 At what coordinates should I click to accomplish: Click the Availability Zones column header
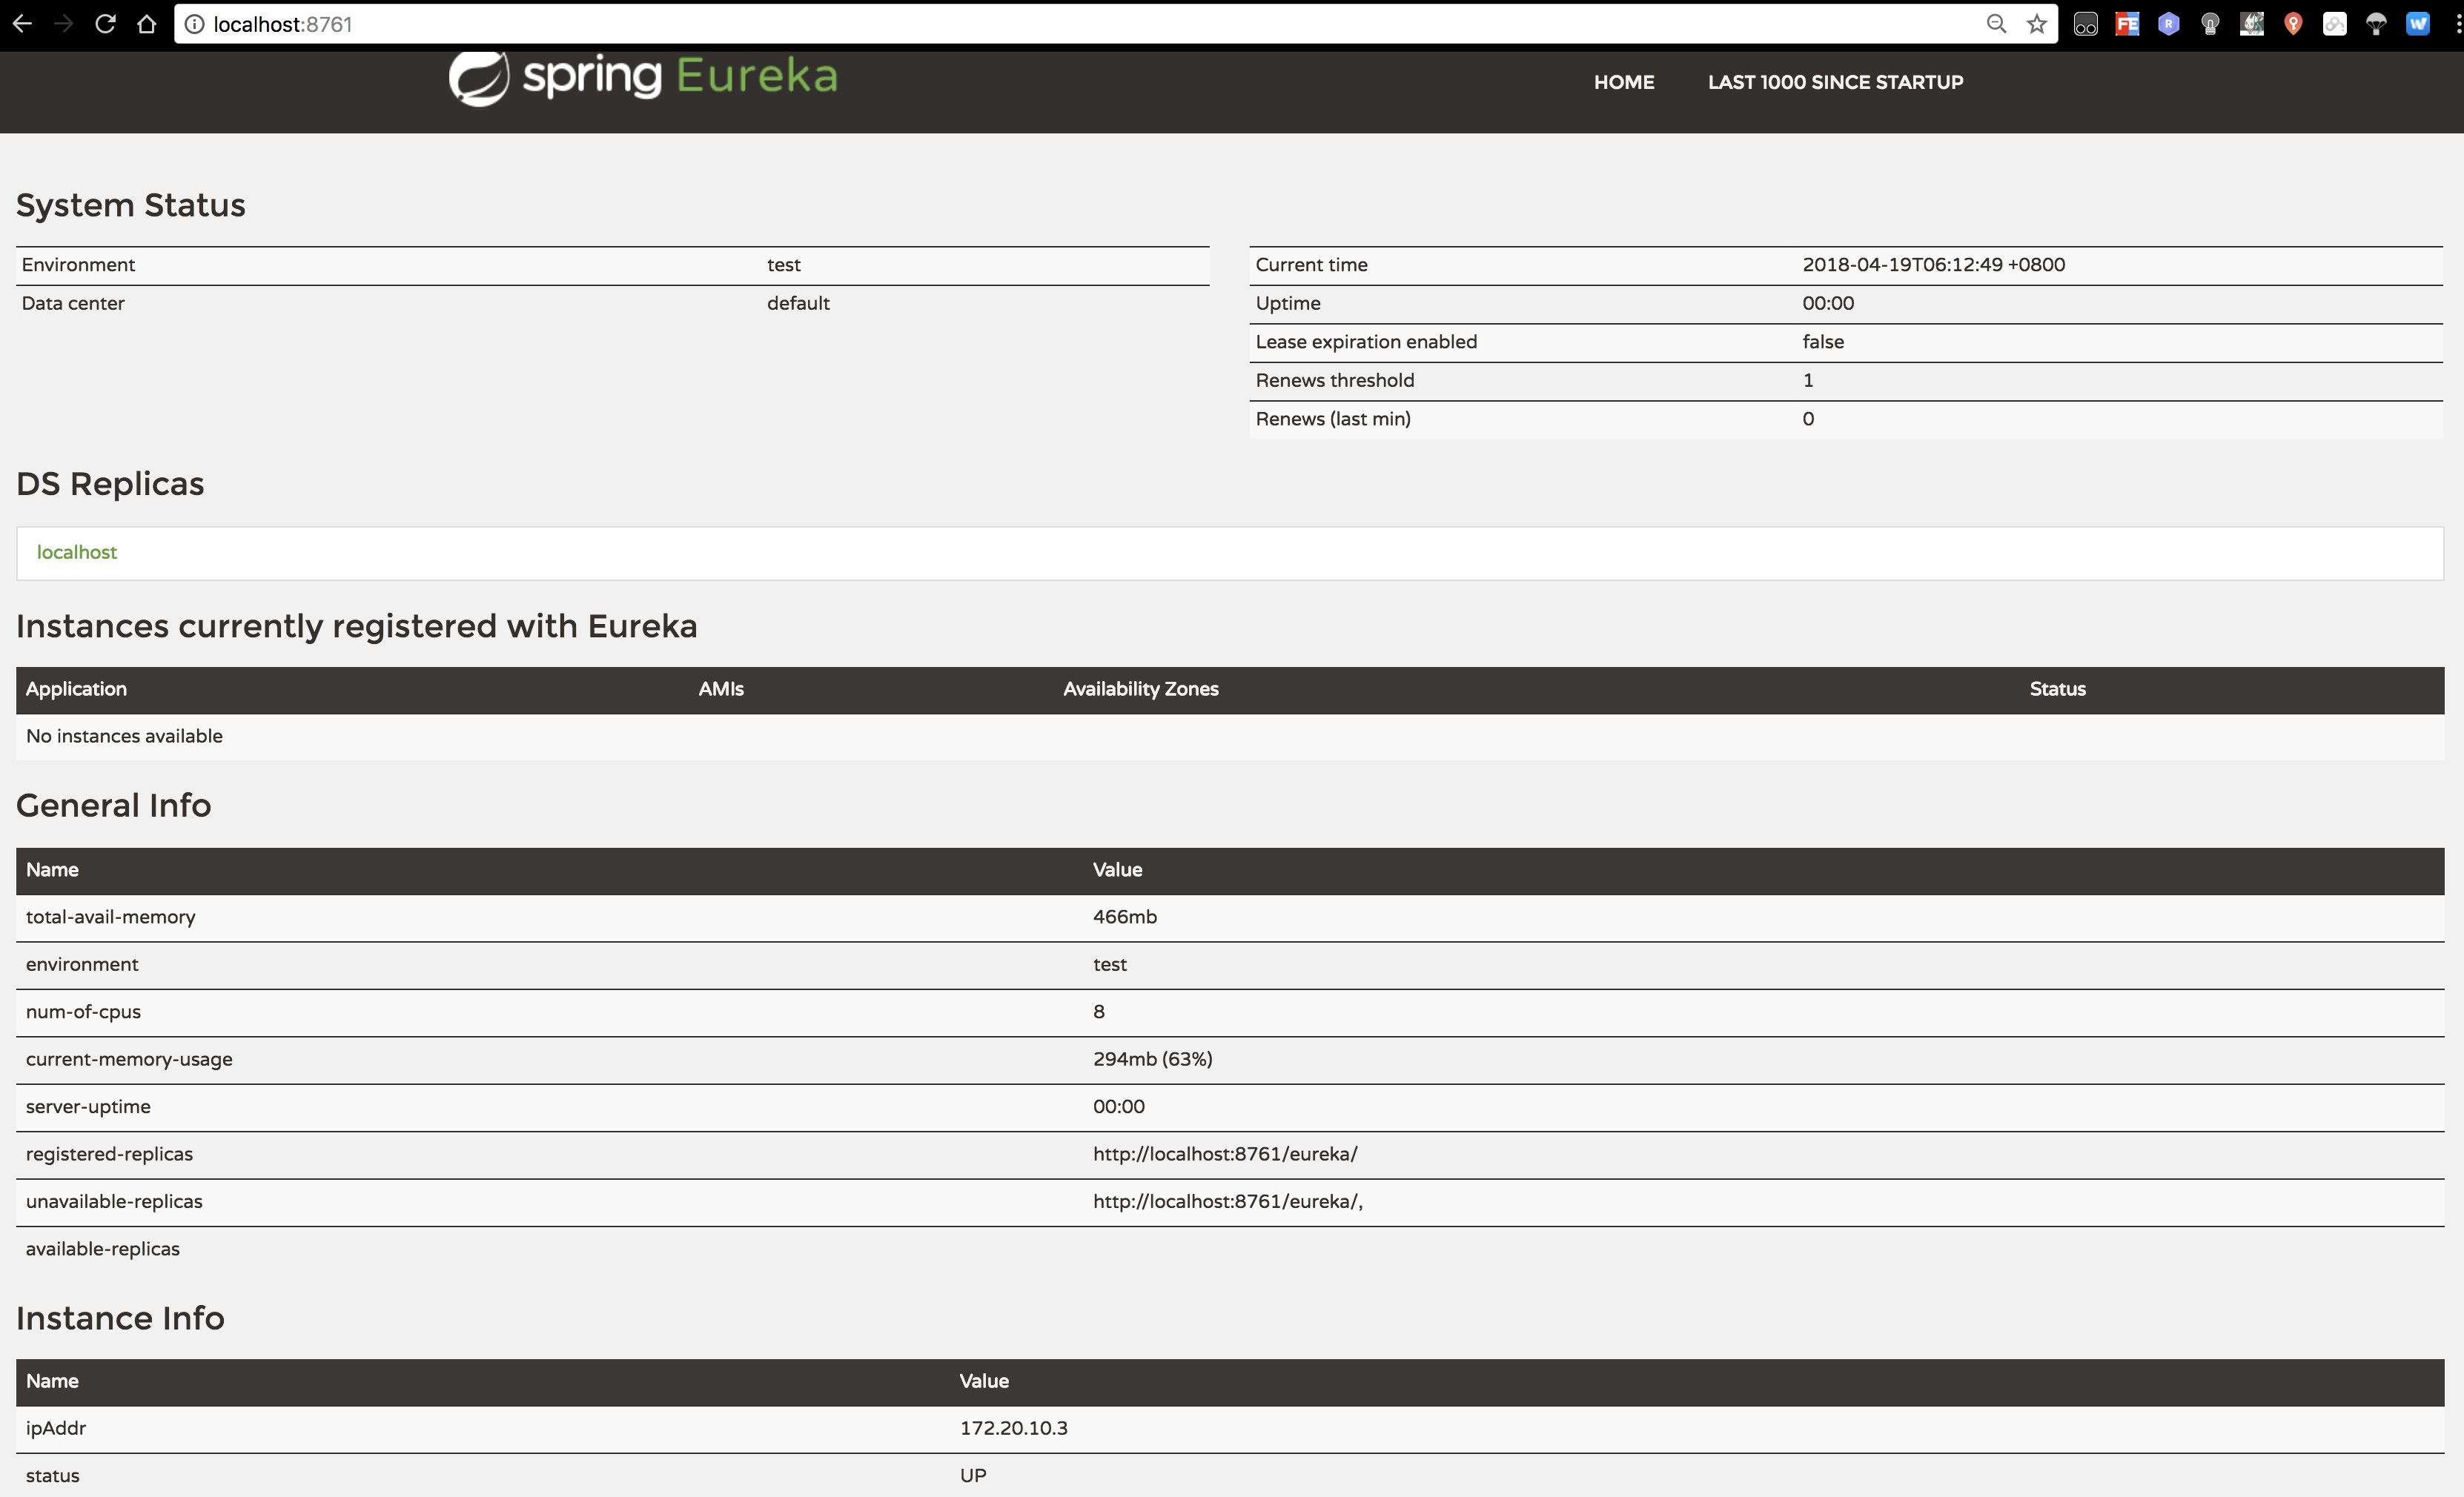[x=1141, y=689]
